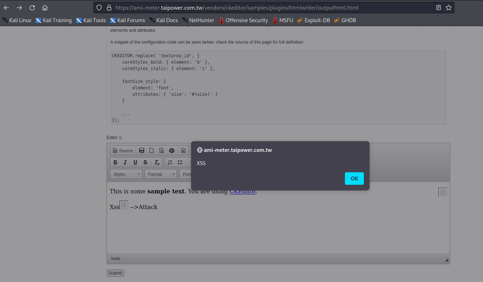Open the Format dropdown
The height and width of the screenshot is (282, 483).
161,174
